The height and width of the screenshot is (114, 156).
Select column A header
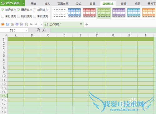16,35
